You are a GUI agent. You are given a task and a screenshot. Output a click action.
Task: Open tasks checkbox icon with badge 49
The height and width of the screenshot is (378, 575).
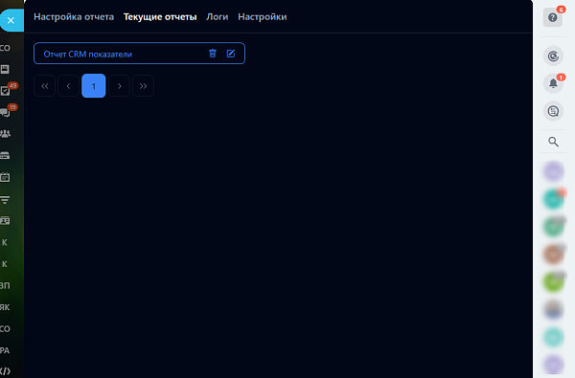pos(5,91)
